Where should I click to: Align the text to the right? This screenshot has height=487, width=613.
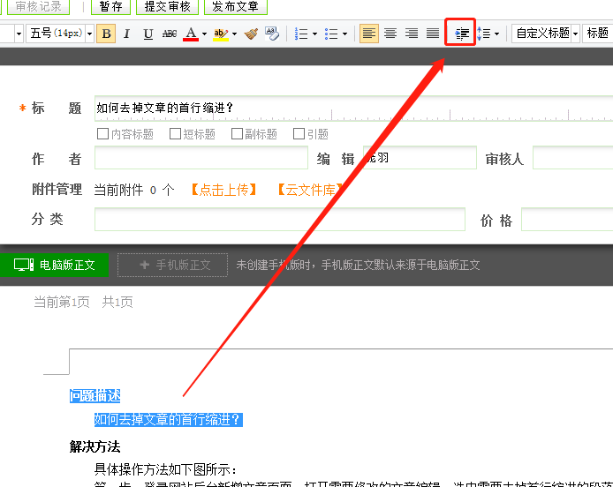tap(412, 34)
